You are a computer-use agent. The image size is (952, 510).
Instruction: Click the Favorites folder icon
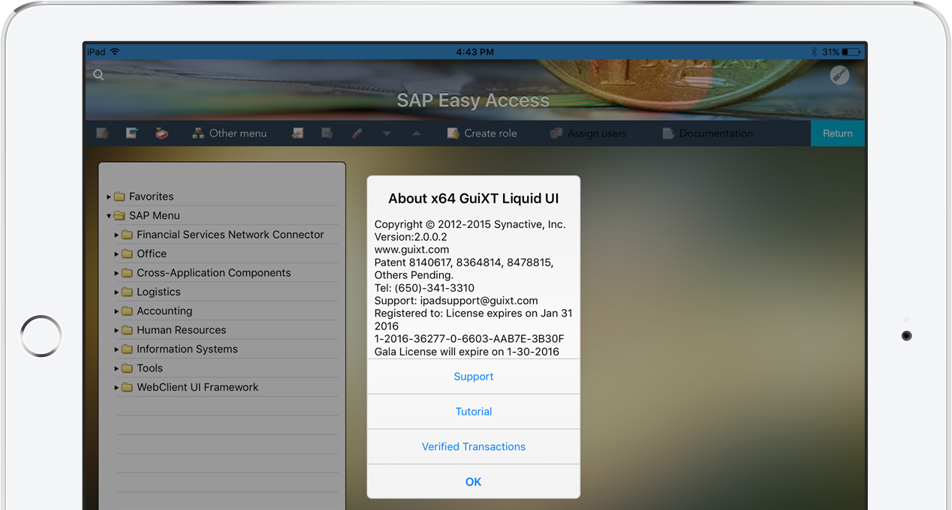click(119, 196)
